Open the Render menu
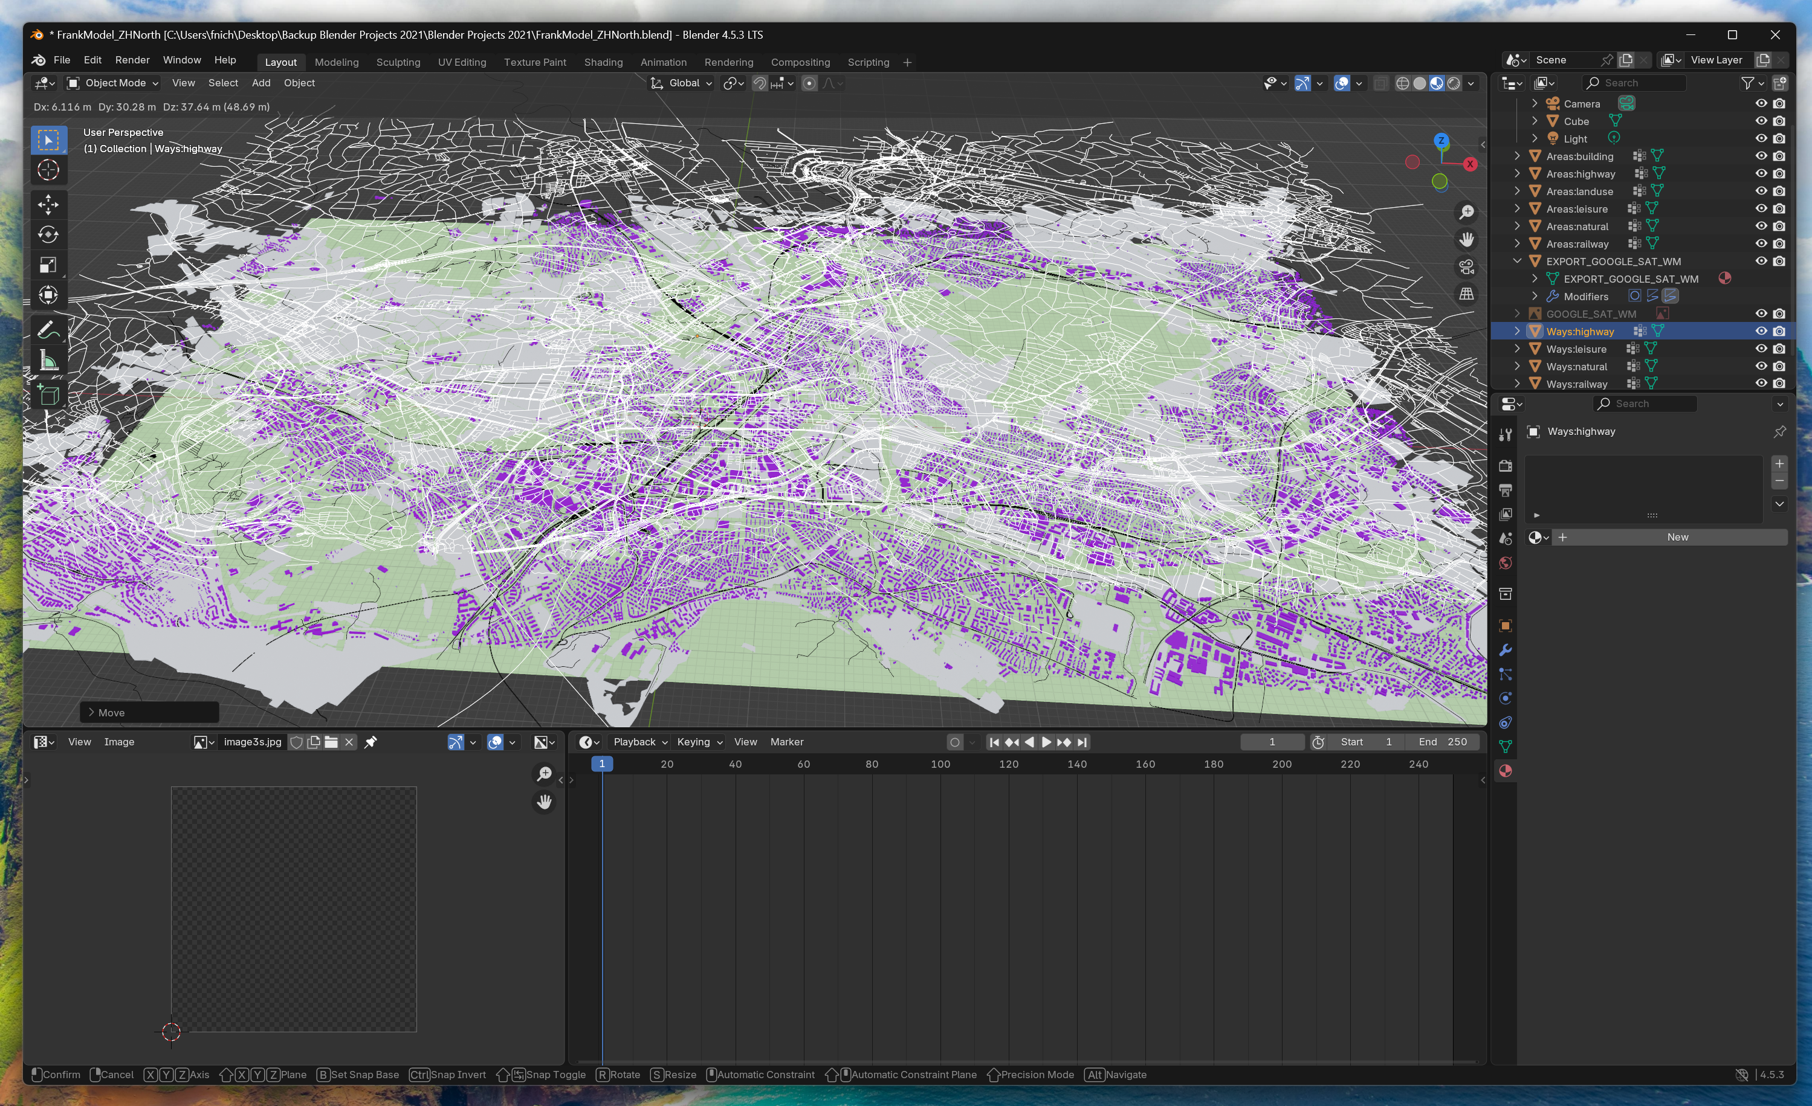Screen dimensions: 1812x1106 point(132,60)
